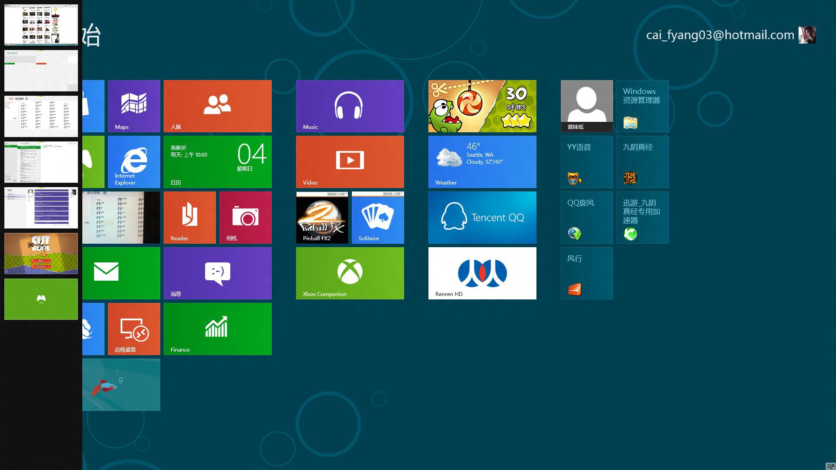Open the messaging (消息) tile
This screenshot has height=470, width=836.
(x=217, y=273)
